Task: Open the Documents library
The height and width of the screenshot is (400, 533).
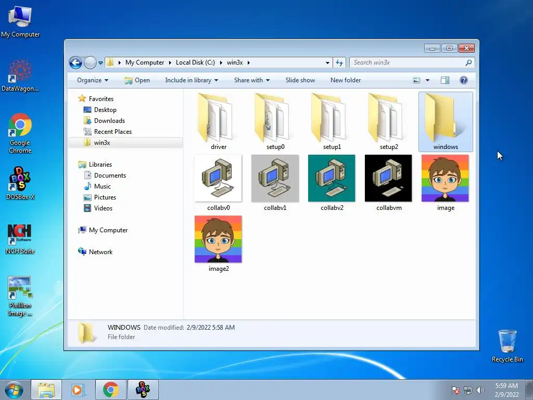Action: 105,176
